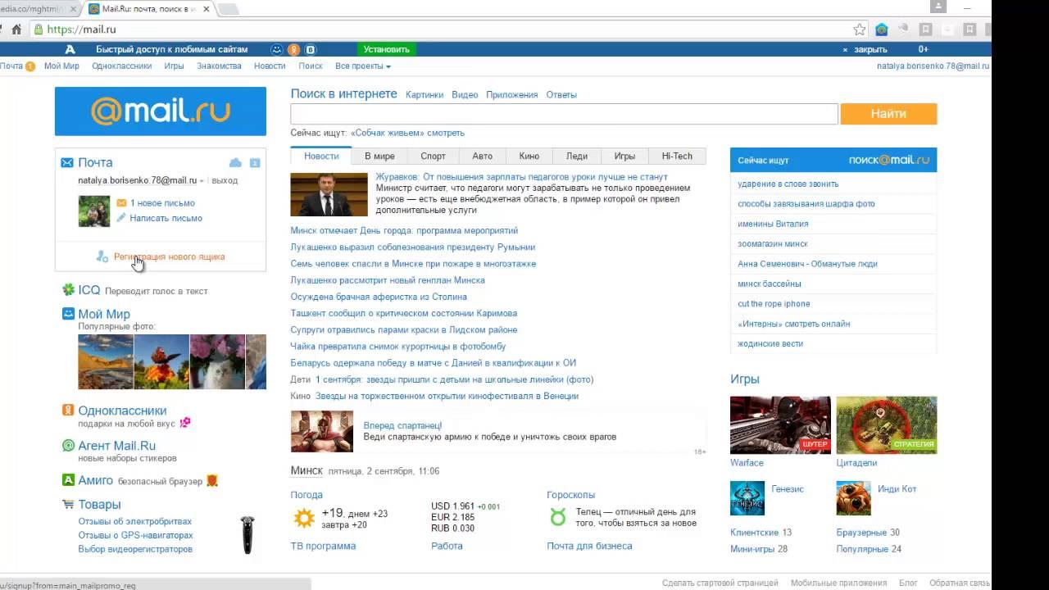This screenshot has height=590, width=1049.
Task: Click the Генезис game icon
Action: pos(747,497)
